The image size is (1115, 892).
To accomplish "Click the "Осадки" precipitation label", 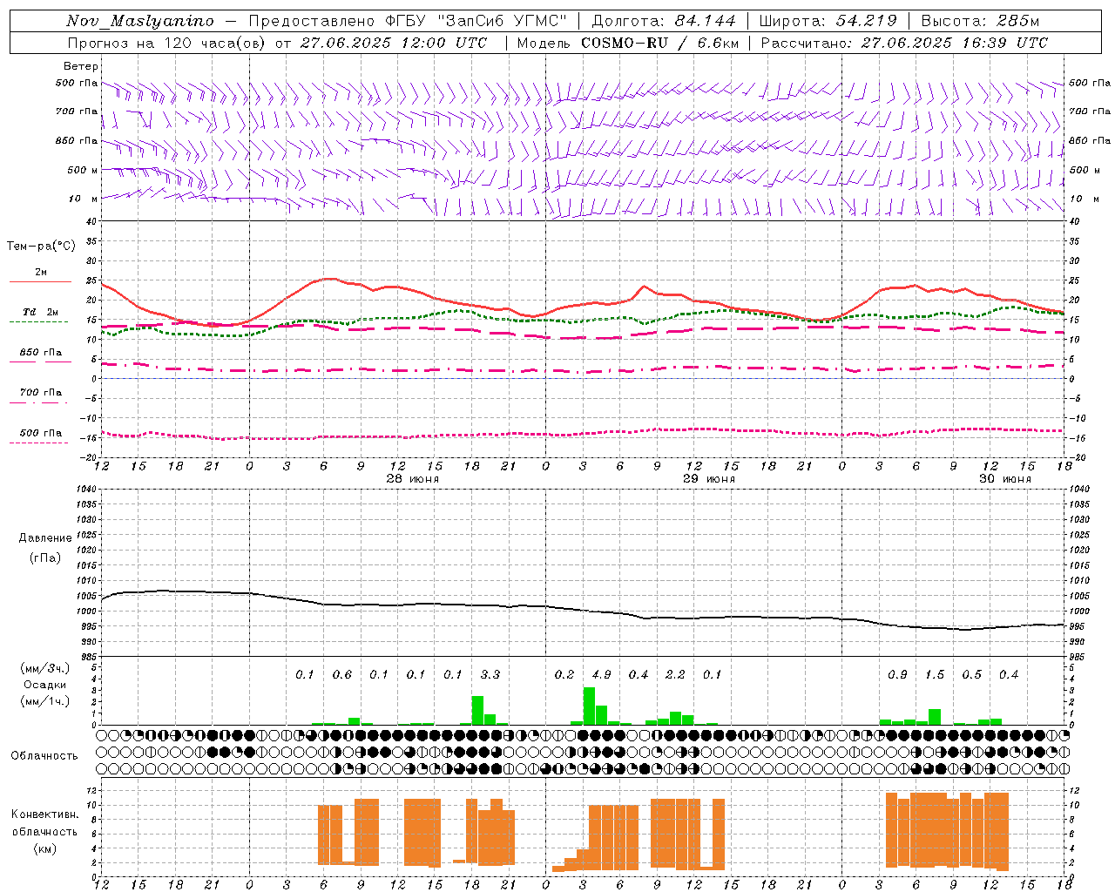I will coord(44,685).
